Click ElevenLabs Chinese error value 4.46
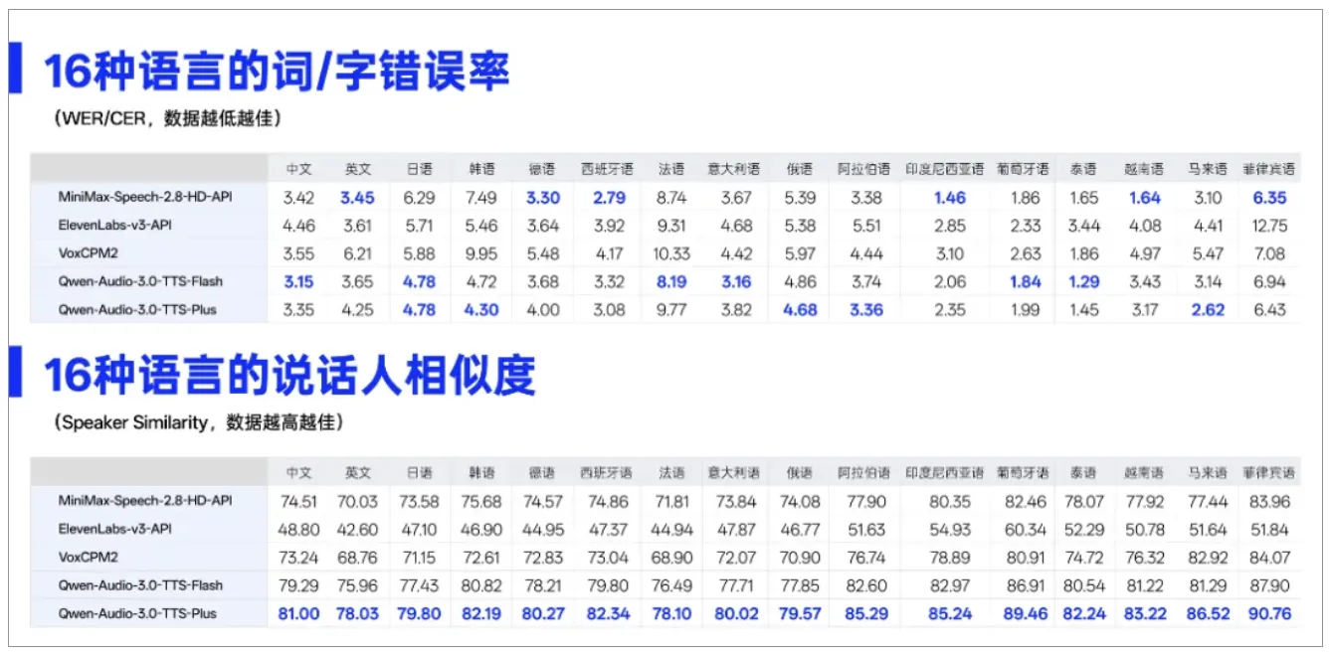Screen dimensions: 1331x654 point(298,226)
